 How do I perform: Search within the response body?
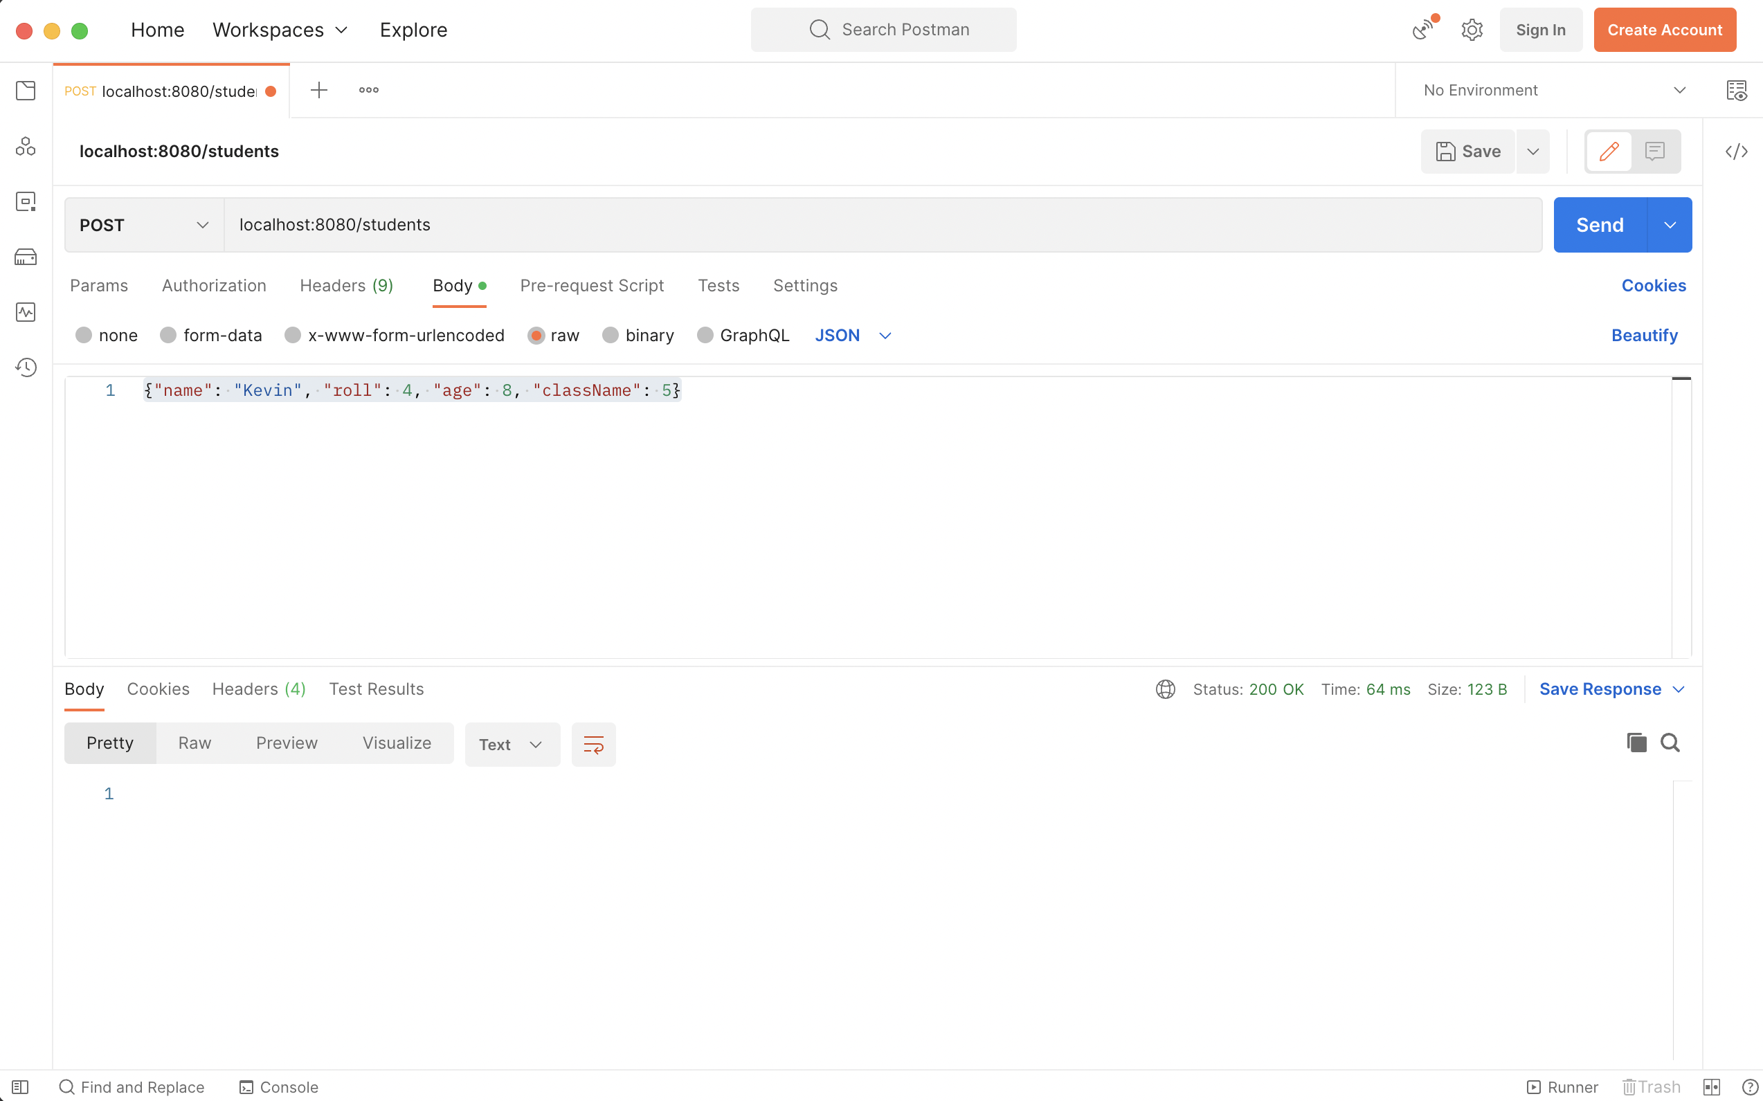tap(1670, 742)
